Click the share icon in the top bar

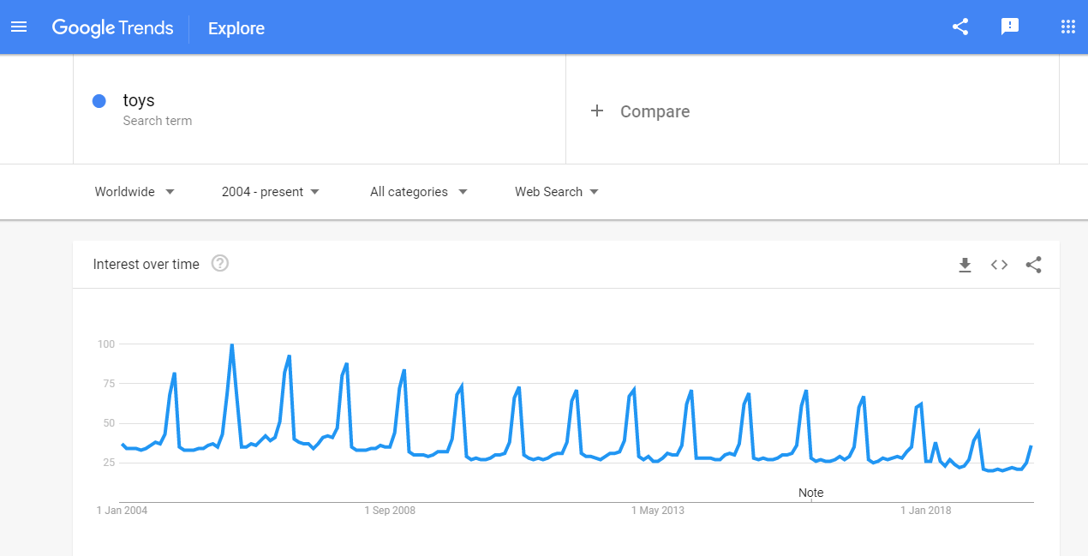[x=959, y=27]
